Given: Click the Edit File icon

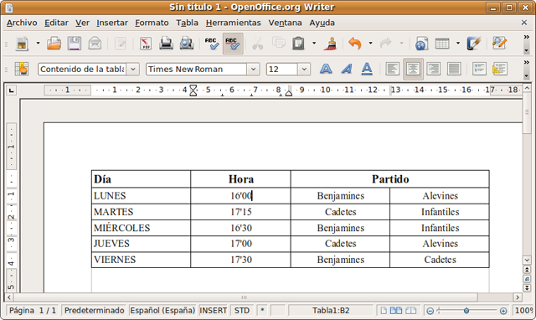Looking at the screenshot, I should coord(121,44).
